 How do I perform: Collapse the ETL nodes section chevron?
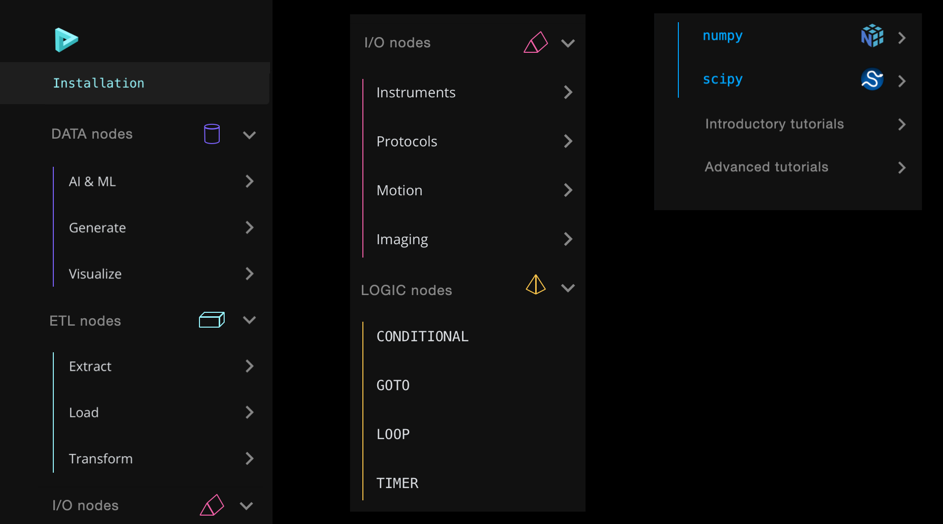tap(249, 320)
